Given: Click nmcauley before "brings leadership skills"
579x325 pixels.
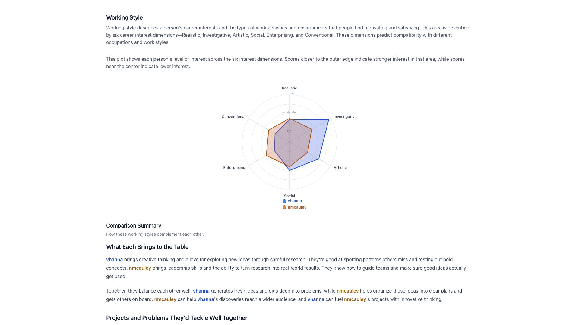Looking at the screenshot, I should (140, 268).
